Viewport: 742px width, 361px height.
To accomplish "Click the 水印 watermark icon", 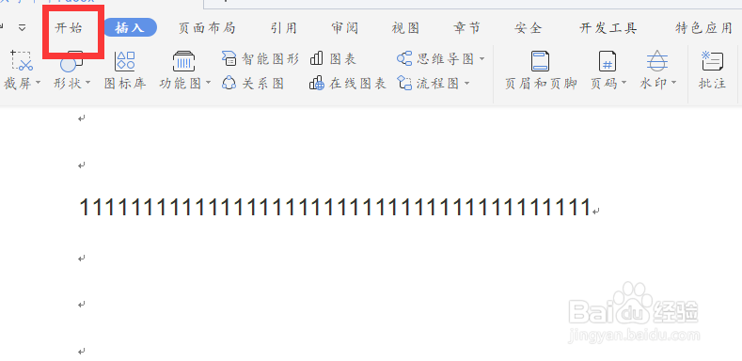I will pos(656,61).
